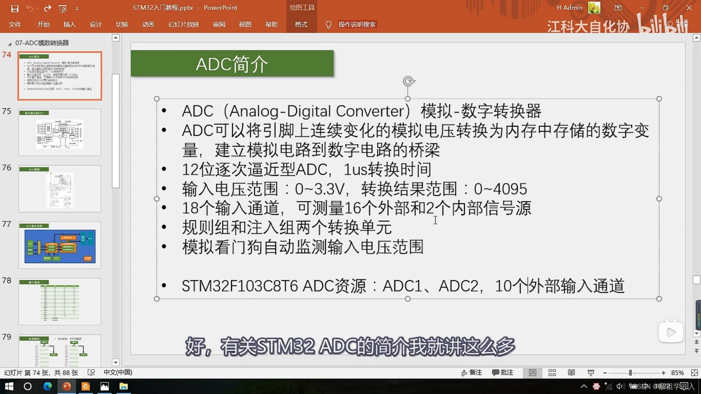This screenshot has width=701, height=394.
Task: Open Customize Quick Access Toolbar dropdown
Action: click(77, 8)
